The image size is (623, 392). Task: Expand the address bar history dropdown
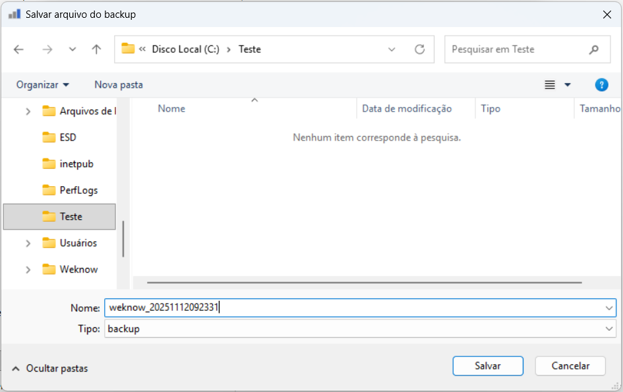tap(392, 49)
